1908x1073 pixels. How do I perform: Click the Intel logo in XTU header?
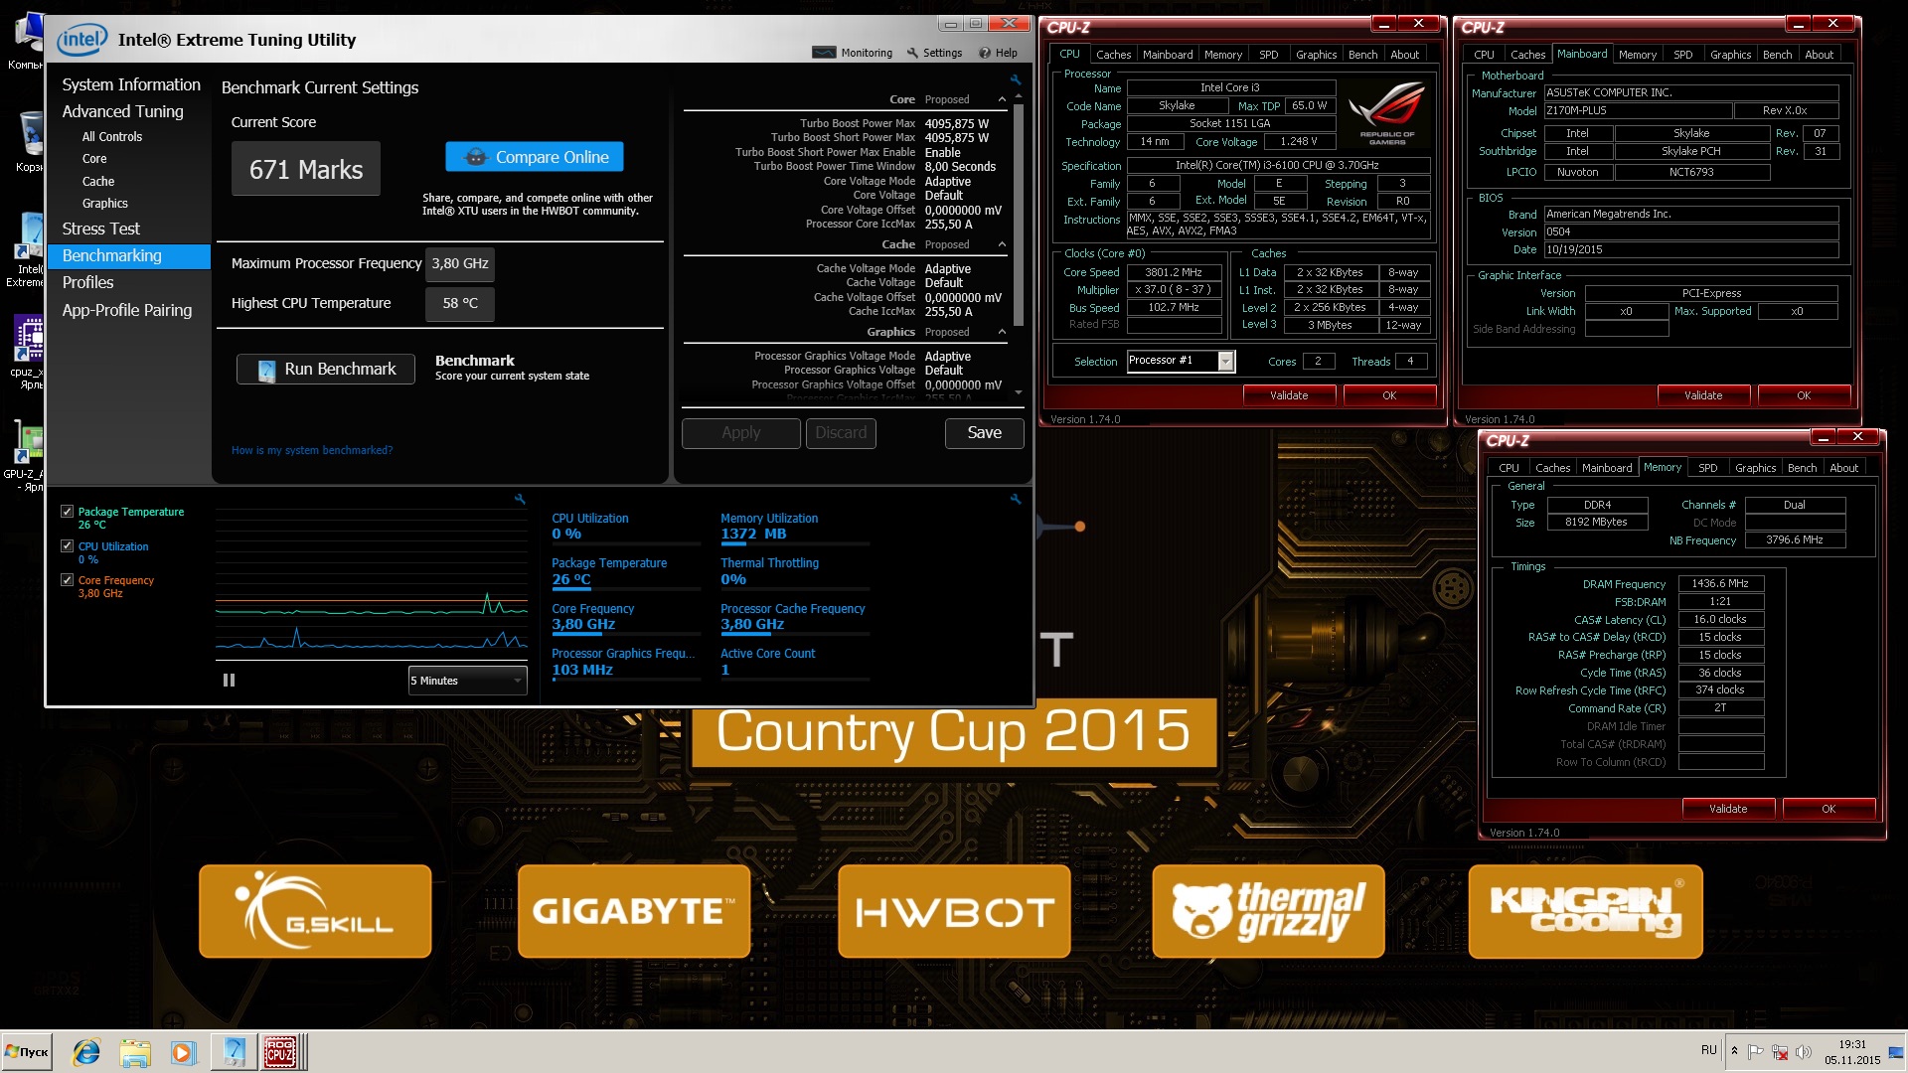click(x=81, y=40)
